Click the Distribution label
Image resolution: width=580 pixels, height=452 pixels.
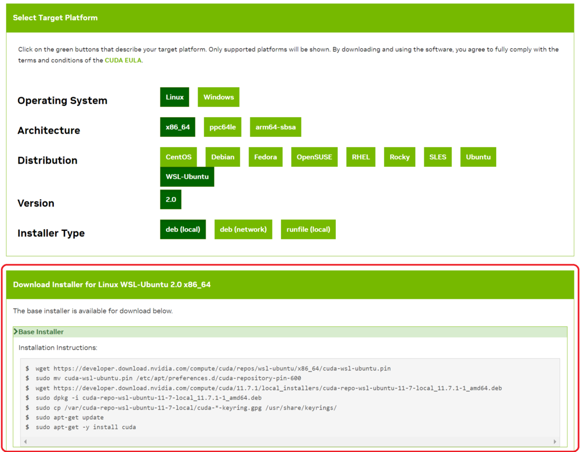(48, 161)
